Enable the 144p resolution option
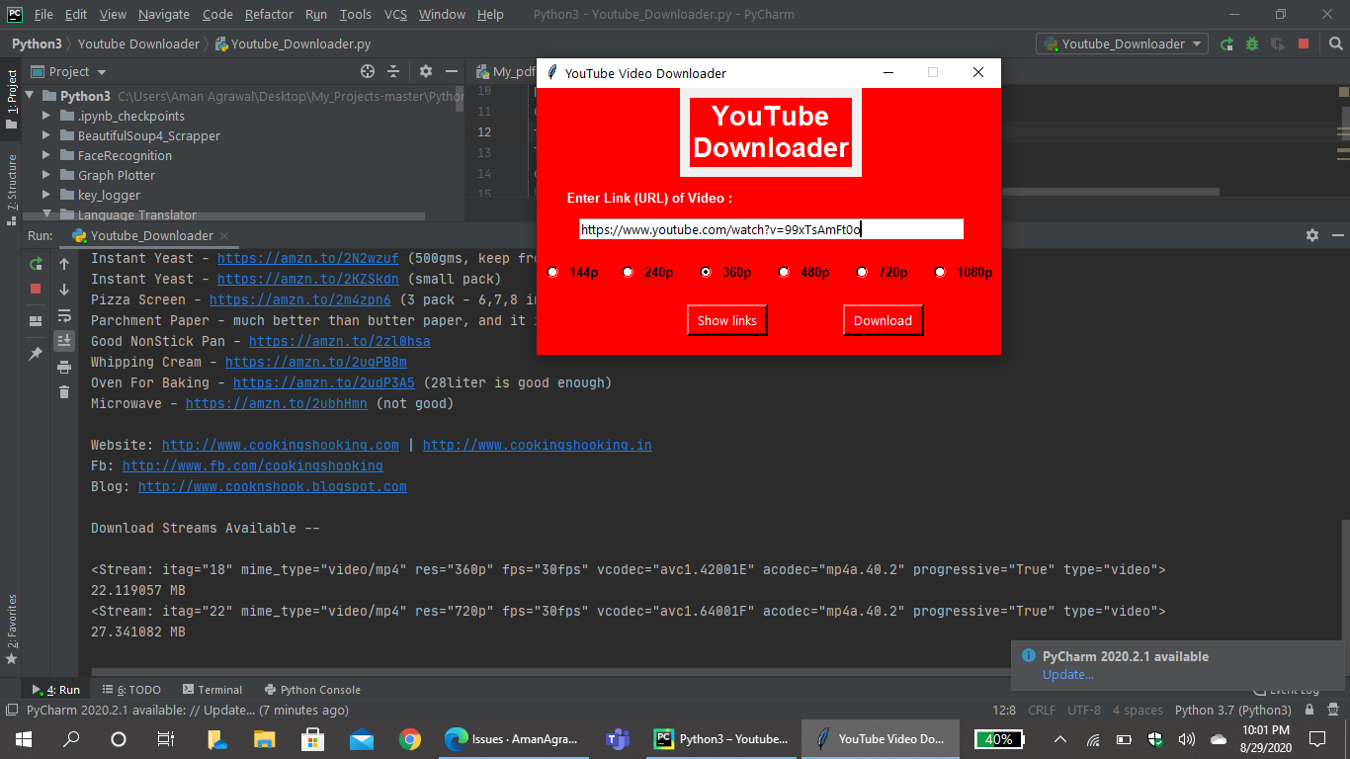The image size is (1350, 759). point(552,272)
